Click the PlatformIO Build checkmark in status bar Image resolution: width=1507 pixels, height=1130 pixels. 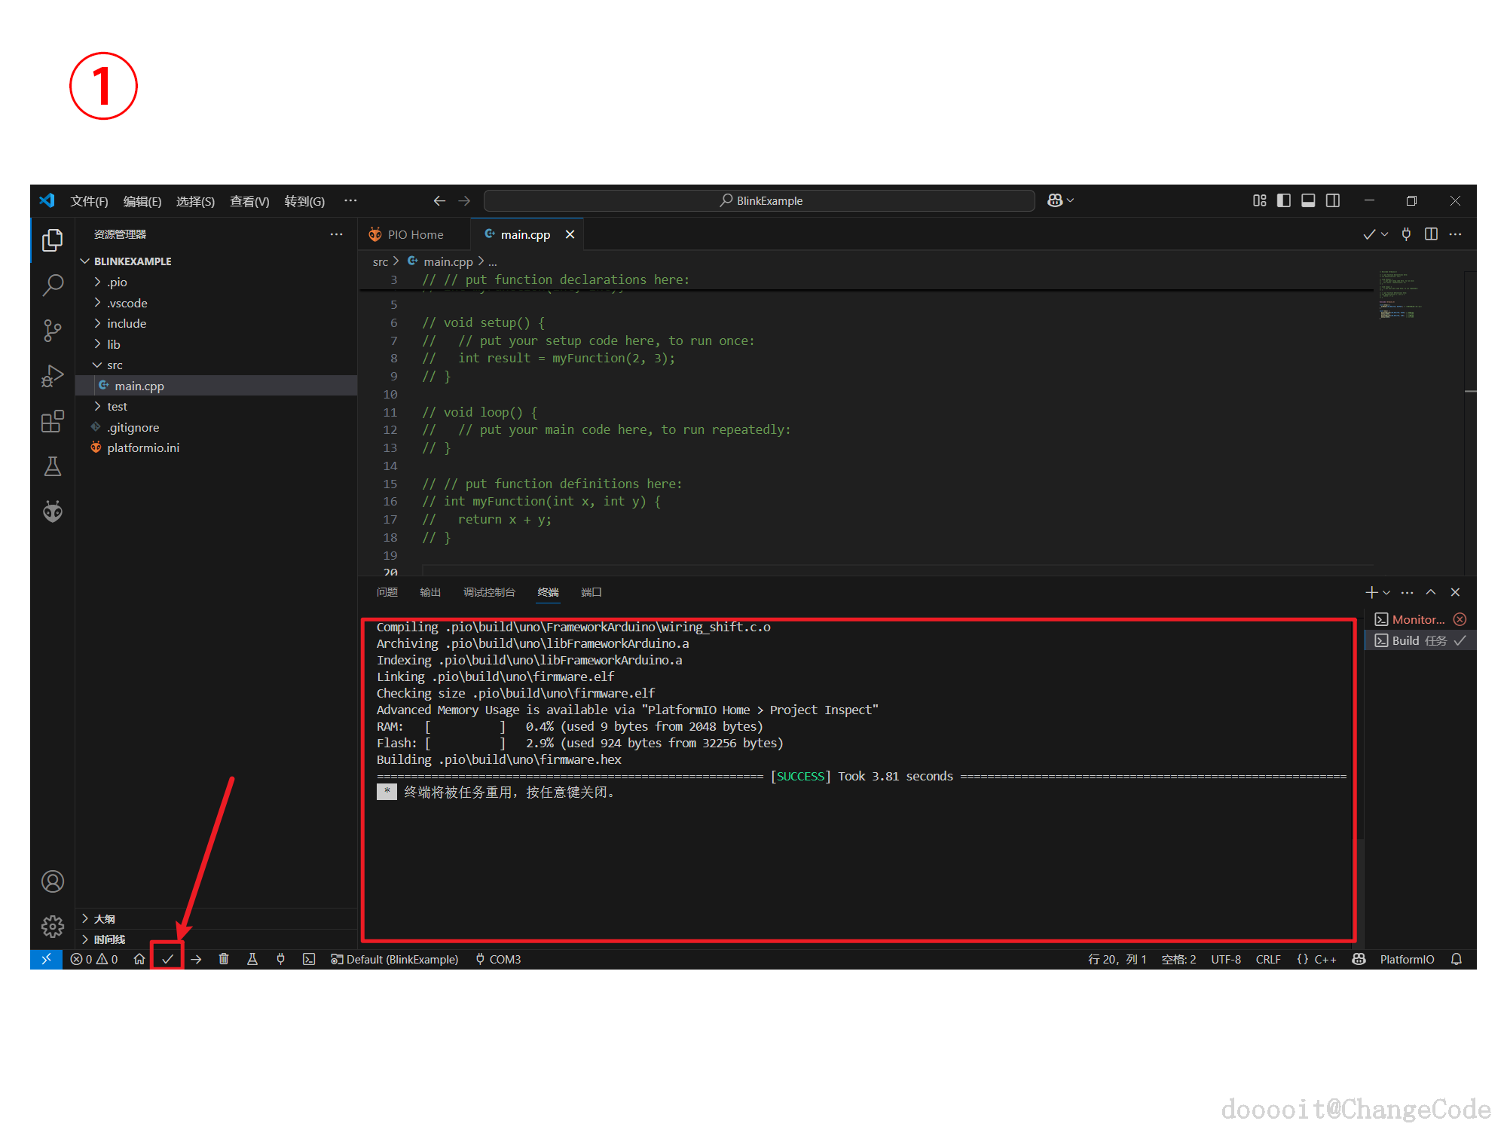167,959
